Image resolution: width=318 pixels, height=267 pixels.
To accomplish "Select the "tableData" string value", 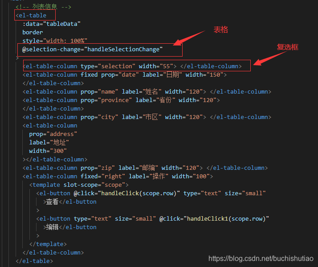I will point(62,24).
